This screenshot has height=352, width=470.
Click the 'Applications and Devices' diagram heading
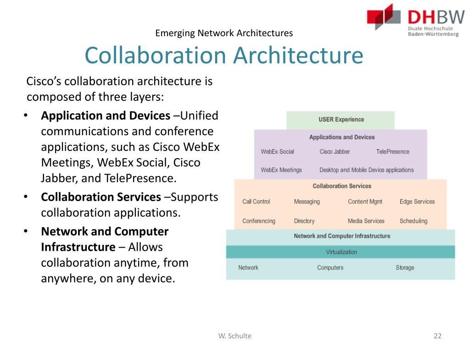click(341, 137)
